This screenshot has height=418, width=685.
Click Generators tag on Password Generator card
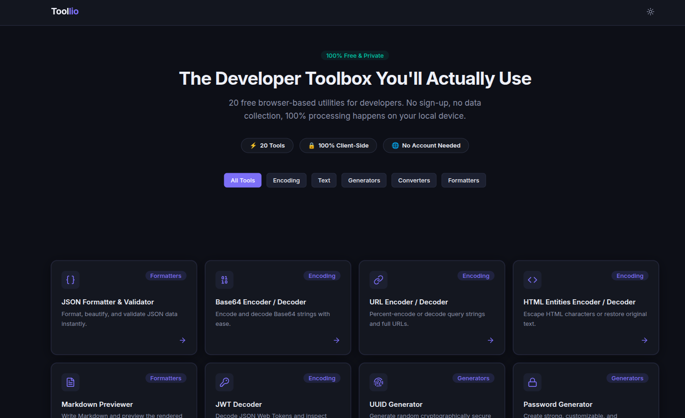[x=627, y=378]
